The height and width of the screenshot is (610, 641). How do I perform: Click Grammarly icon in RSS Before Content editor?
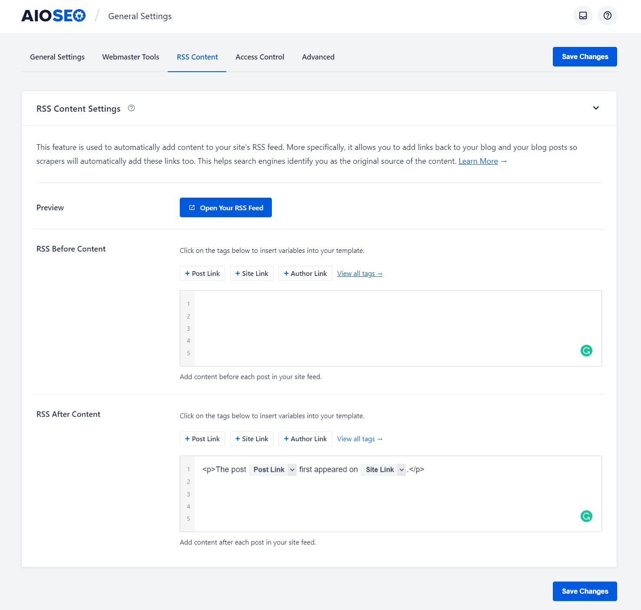click(586, 351)
